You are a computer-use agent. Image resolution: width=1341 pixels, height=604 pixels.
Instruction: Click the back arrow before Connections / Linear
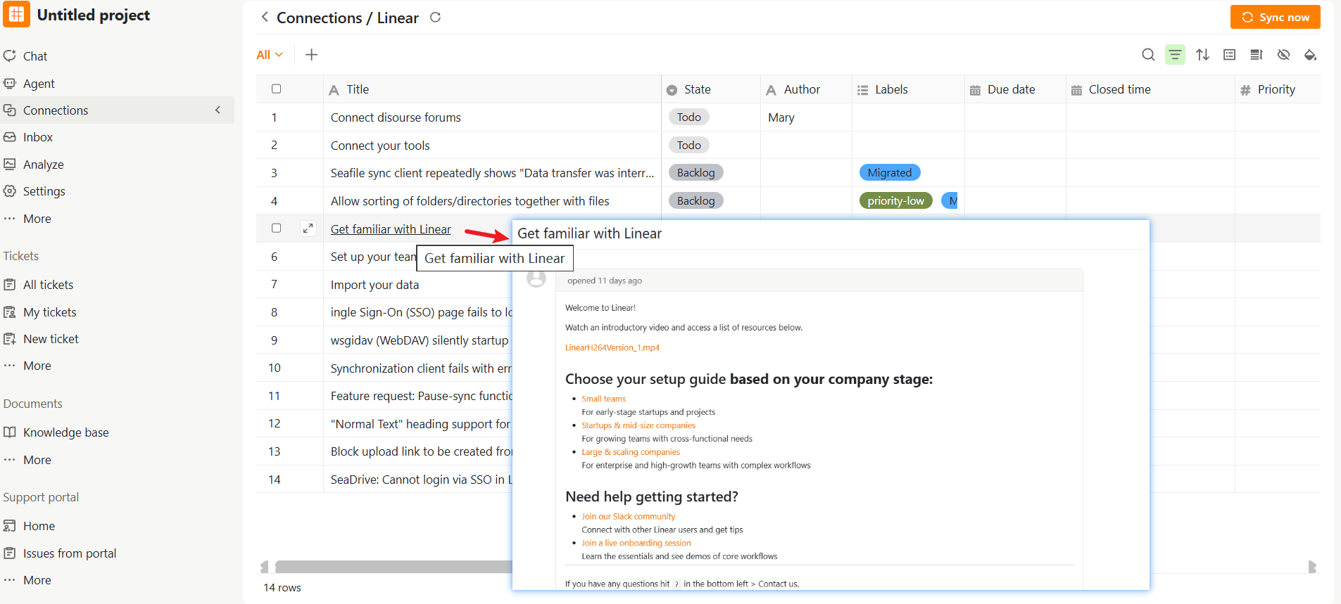coord(265,17)
